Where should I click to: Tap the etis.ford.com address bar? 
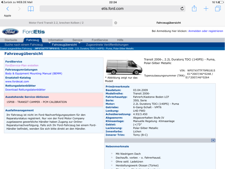click(112, 9)
